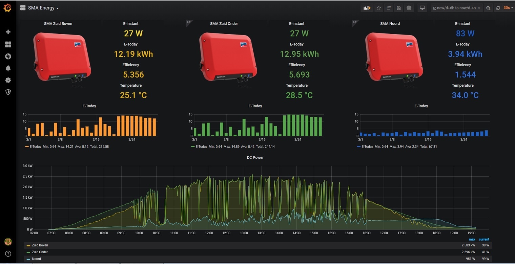Screen dimensions: 515x264
Task: Click the 2.596 kW max value for Zuid Onder
Action: pos(468,252)
